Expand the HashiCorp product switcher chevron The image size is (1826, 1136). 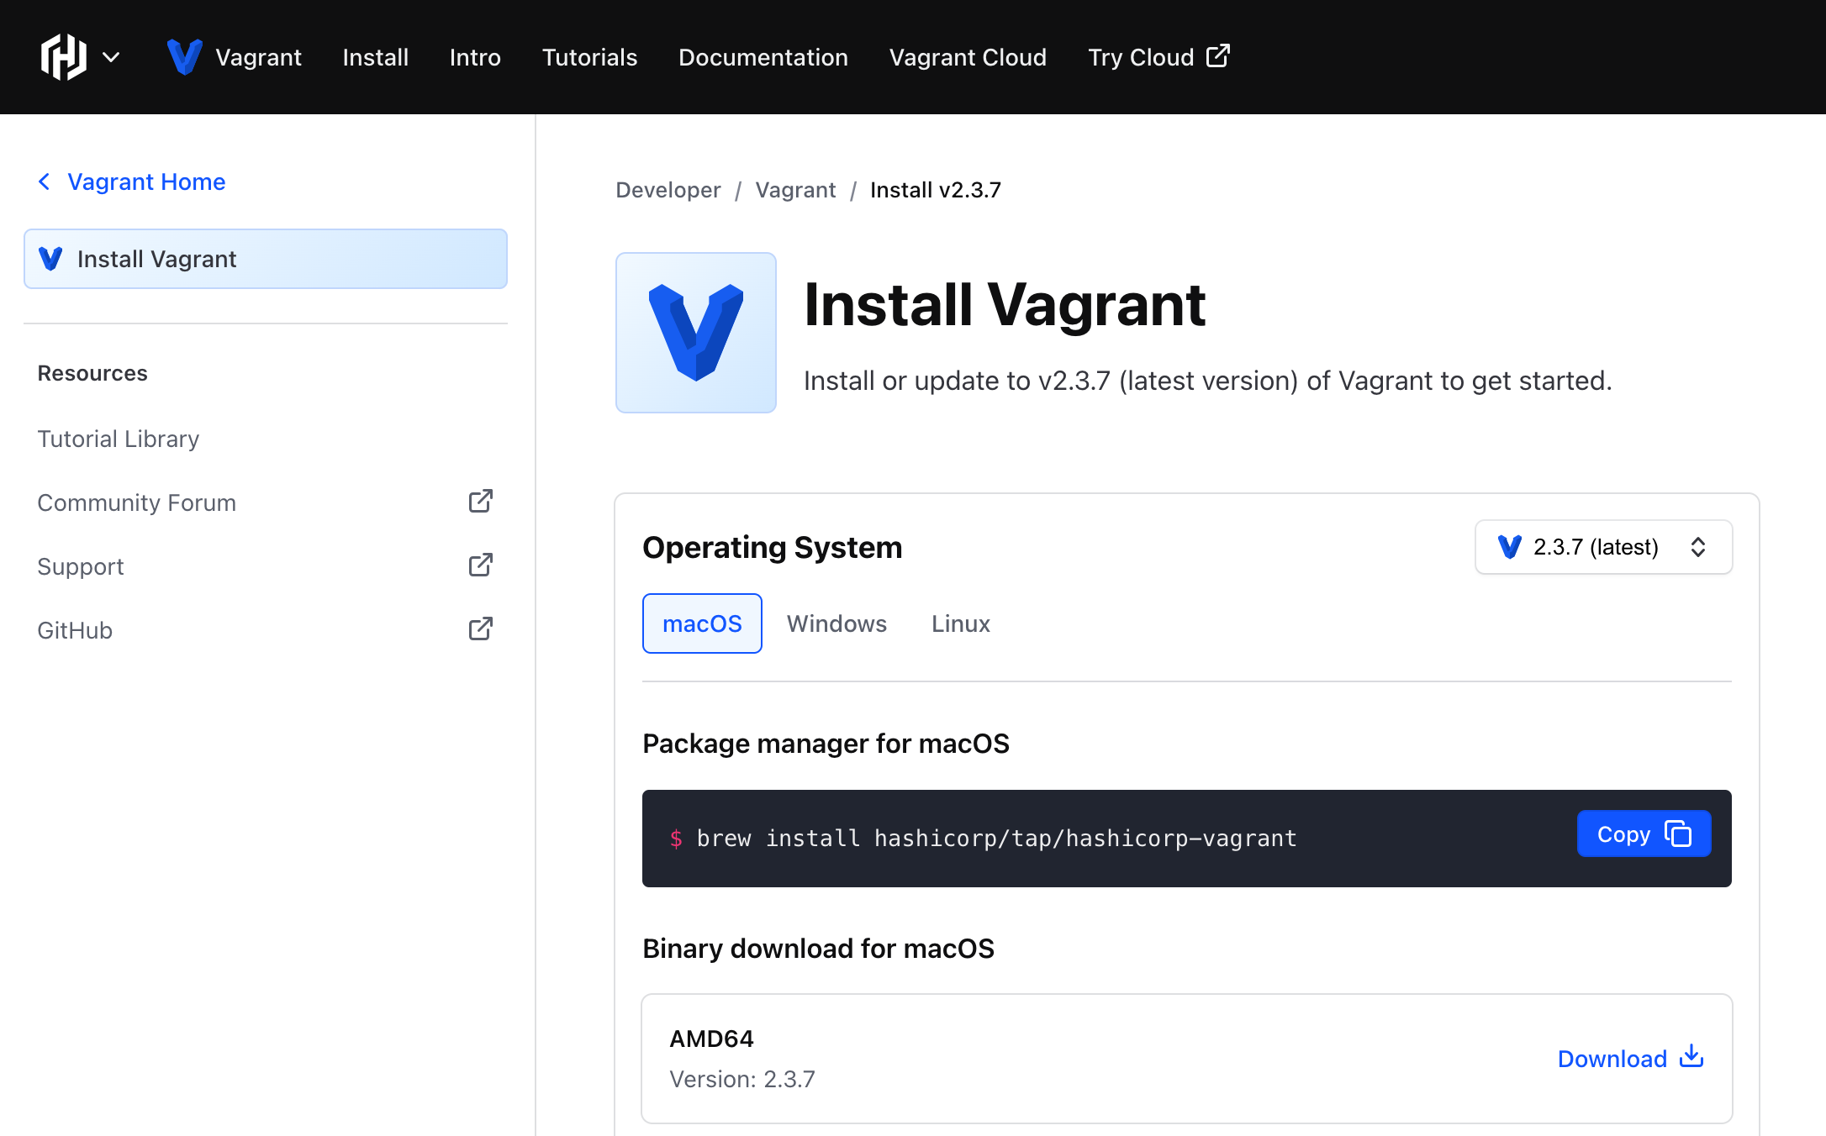(x=111, y=57)
